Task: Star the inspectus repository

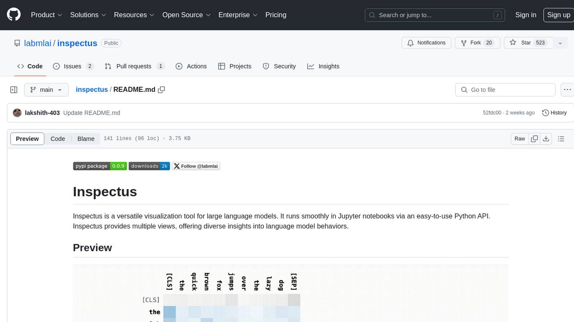Action: (528, 43)
